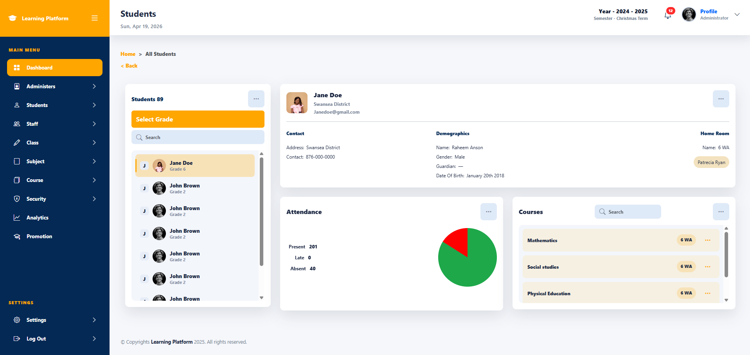Go to the Home breadcrumb link
Viewport: 750px width, 355px height.
(x=128, y=54)
